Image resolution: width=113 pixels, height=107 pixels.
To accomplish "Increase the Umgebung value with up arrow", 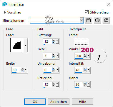I will pyautogui.click(x=54, y=69).
